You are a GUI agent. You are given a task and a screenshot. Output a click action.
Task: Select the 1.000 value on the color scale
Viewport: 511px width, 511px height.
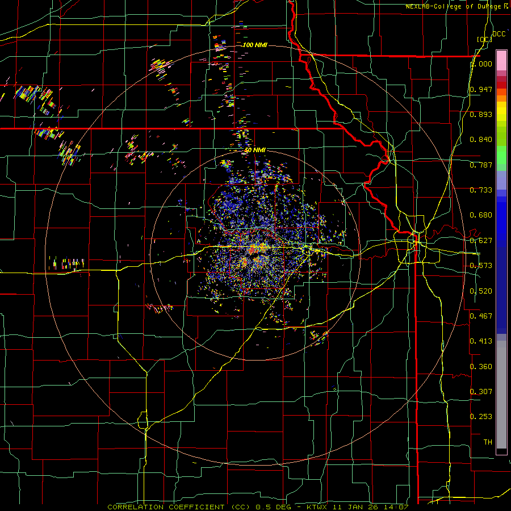(481, 64)
